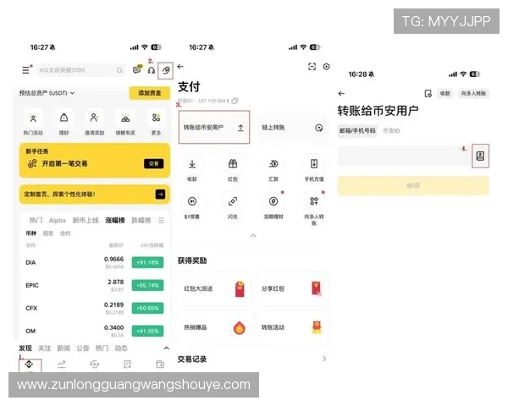Click the +41.55% change badge

(x=147, y=331)
